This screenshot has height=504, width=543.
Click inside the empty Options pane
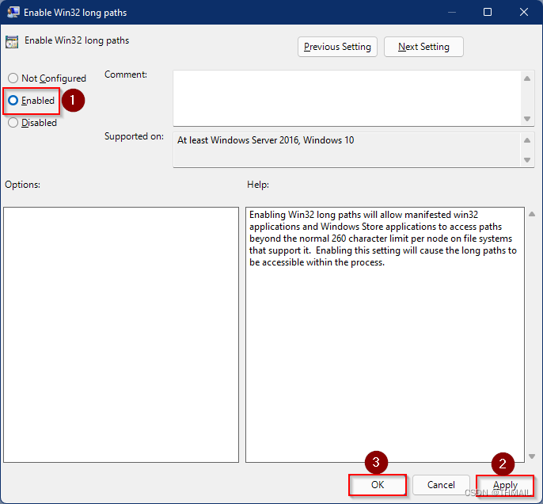[121, 334]
